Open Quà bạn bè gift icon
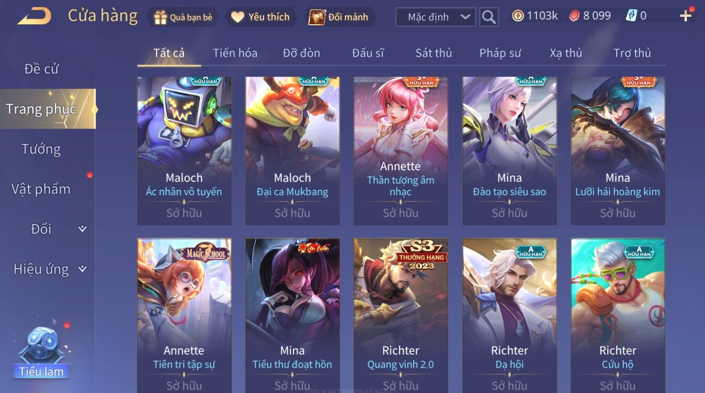 click(x=161, y=17)
